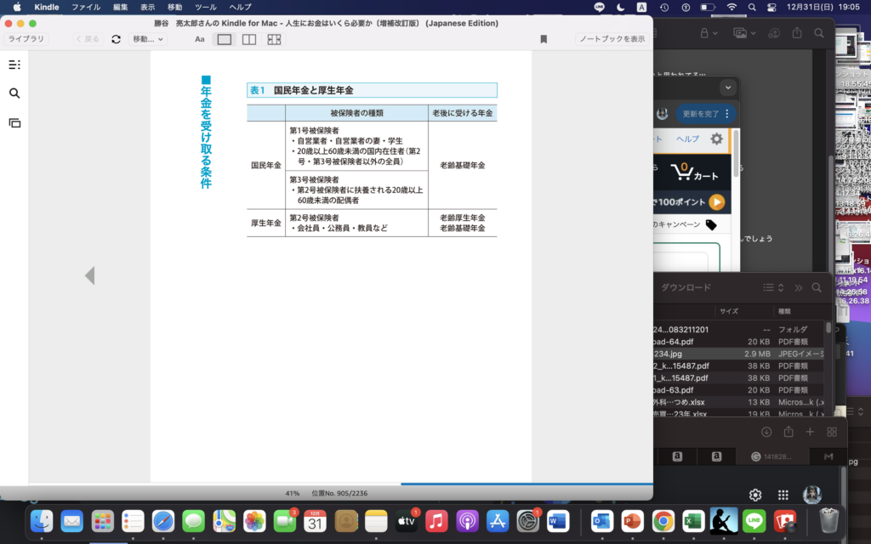Screen dimensions: 871x544
Task: Click the ライブラリ button
Action: click(x=26, y=39)
